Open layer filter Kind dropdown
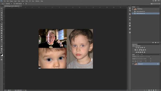 [x=136, y=56]
